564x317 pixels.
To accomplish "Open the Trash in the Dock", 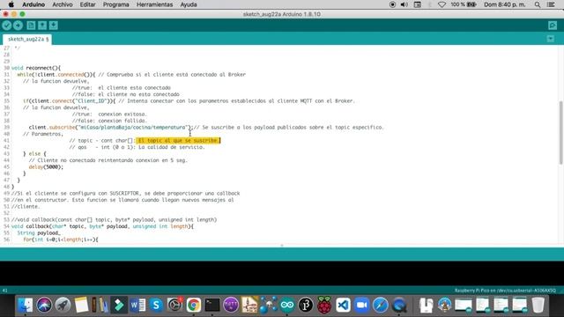I will pos(538,306).
